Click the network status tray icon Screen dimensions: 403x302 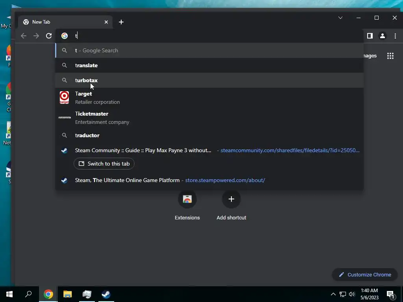[343, 294]
